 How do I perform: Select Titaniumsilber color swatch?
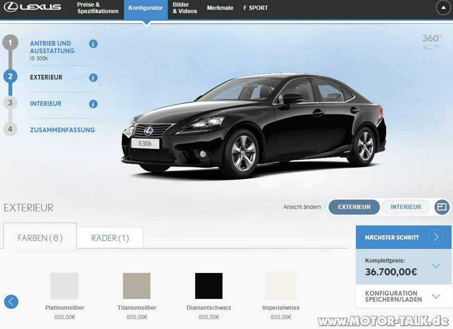[x=137, y=286]
